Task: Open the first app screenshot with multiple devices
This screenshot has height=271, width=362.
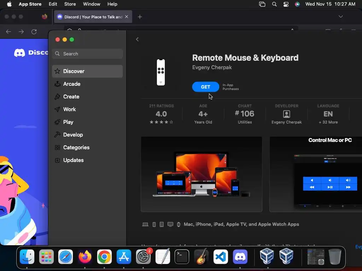Action: pyautogui.click(x=201, y=174)
